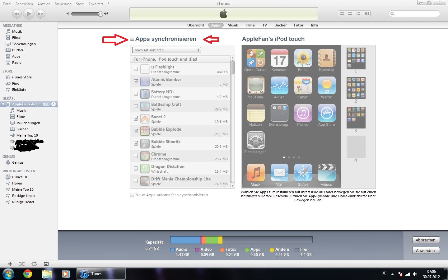The image size is (448, 280).
Task: Check the Flashlight app checkbox
Action: tap(136, 69)
